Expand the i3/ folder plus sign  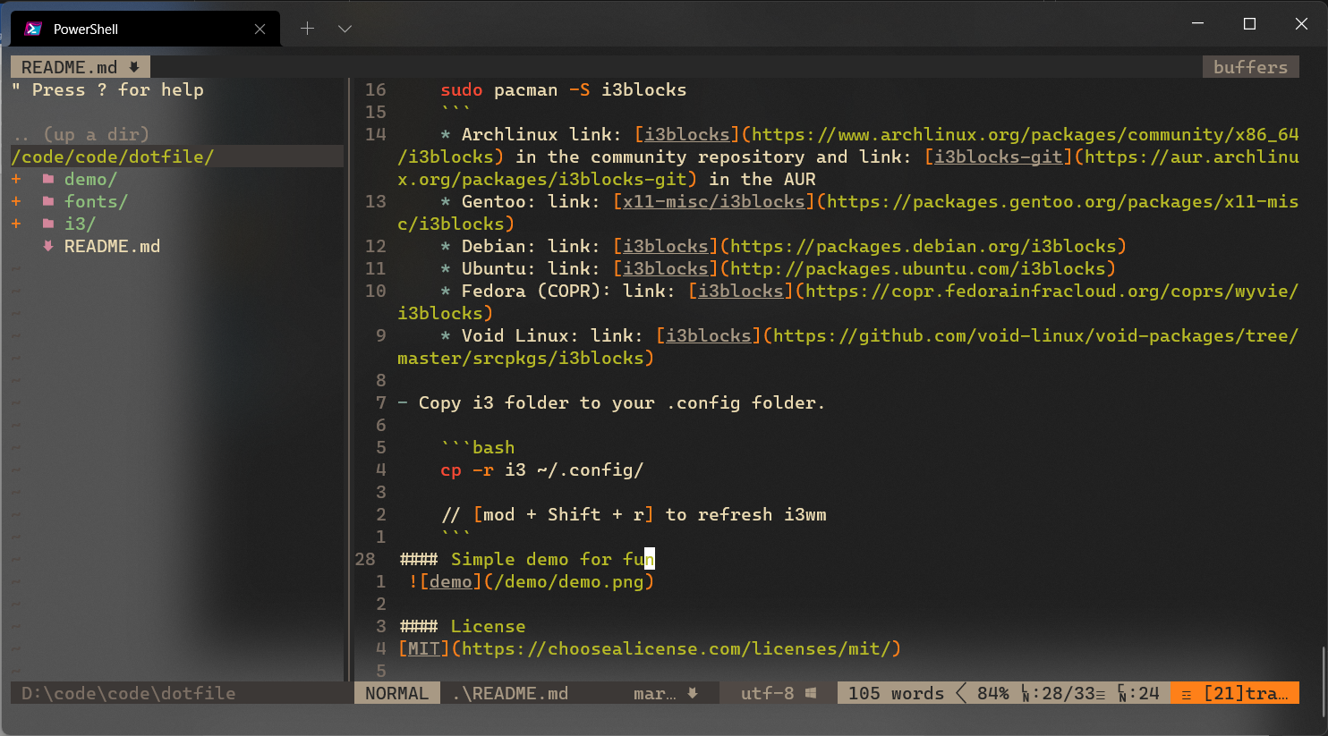[x=16, y=224]
